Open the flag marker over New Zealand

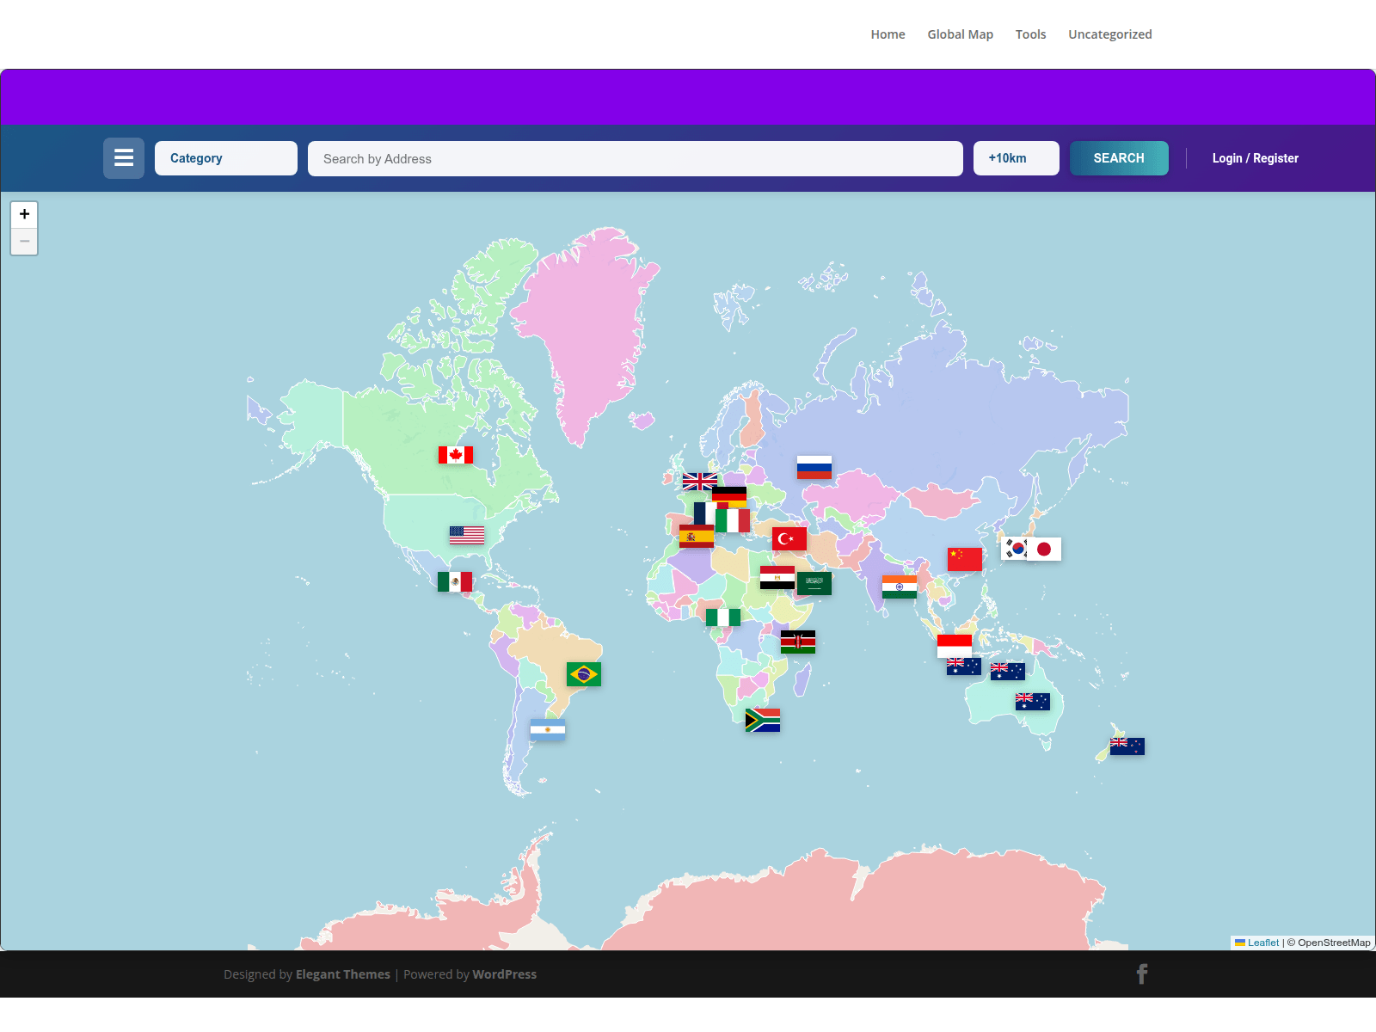click(x=1127, y=746)
